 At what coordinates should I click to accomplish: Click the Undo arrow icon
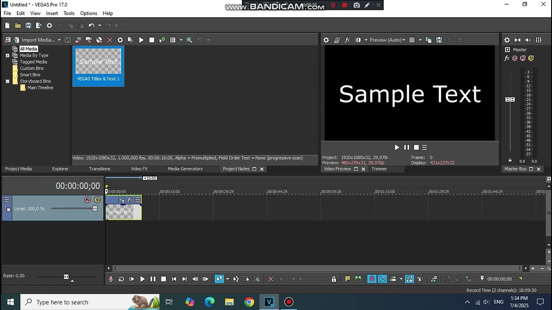pos(91,25)
